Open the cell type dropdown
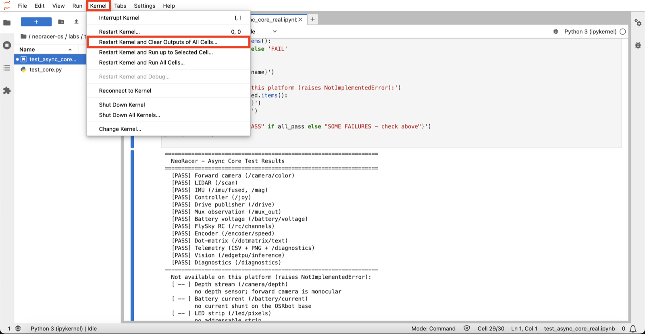Image resolution: width=645 pixels, height=334 pixels. pyautogui.click(x=264, y=31)
